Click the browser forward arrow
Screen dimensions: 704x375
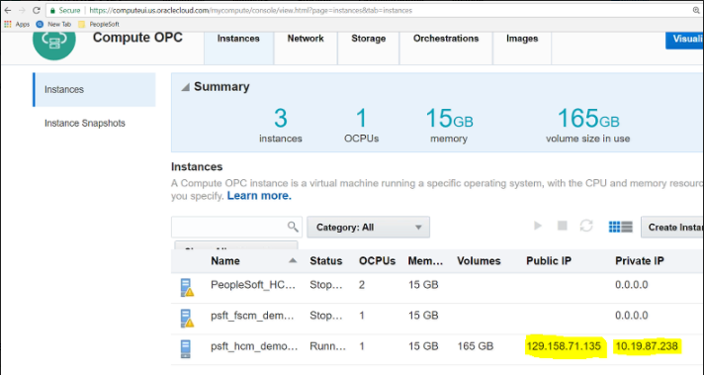(x=22, y=10)
